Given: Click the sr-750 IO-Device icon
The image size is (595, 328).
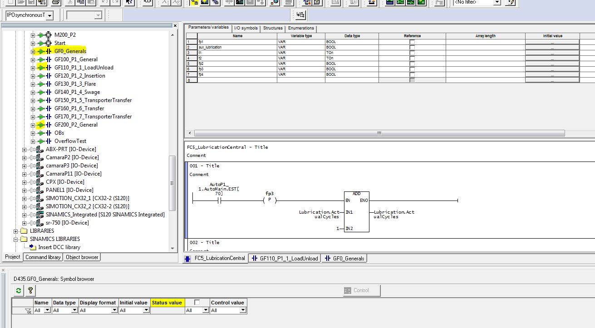Looking at the screenshot, I should coord(39,223).
